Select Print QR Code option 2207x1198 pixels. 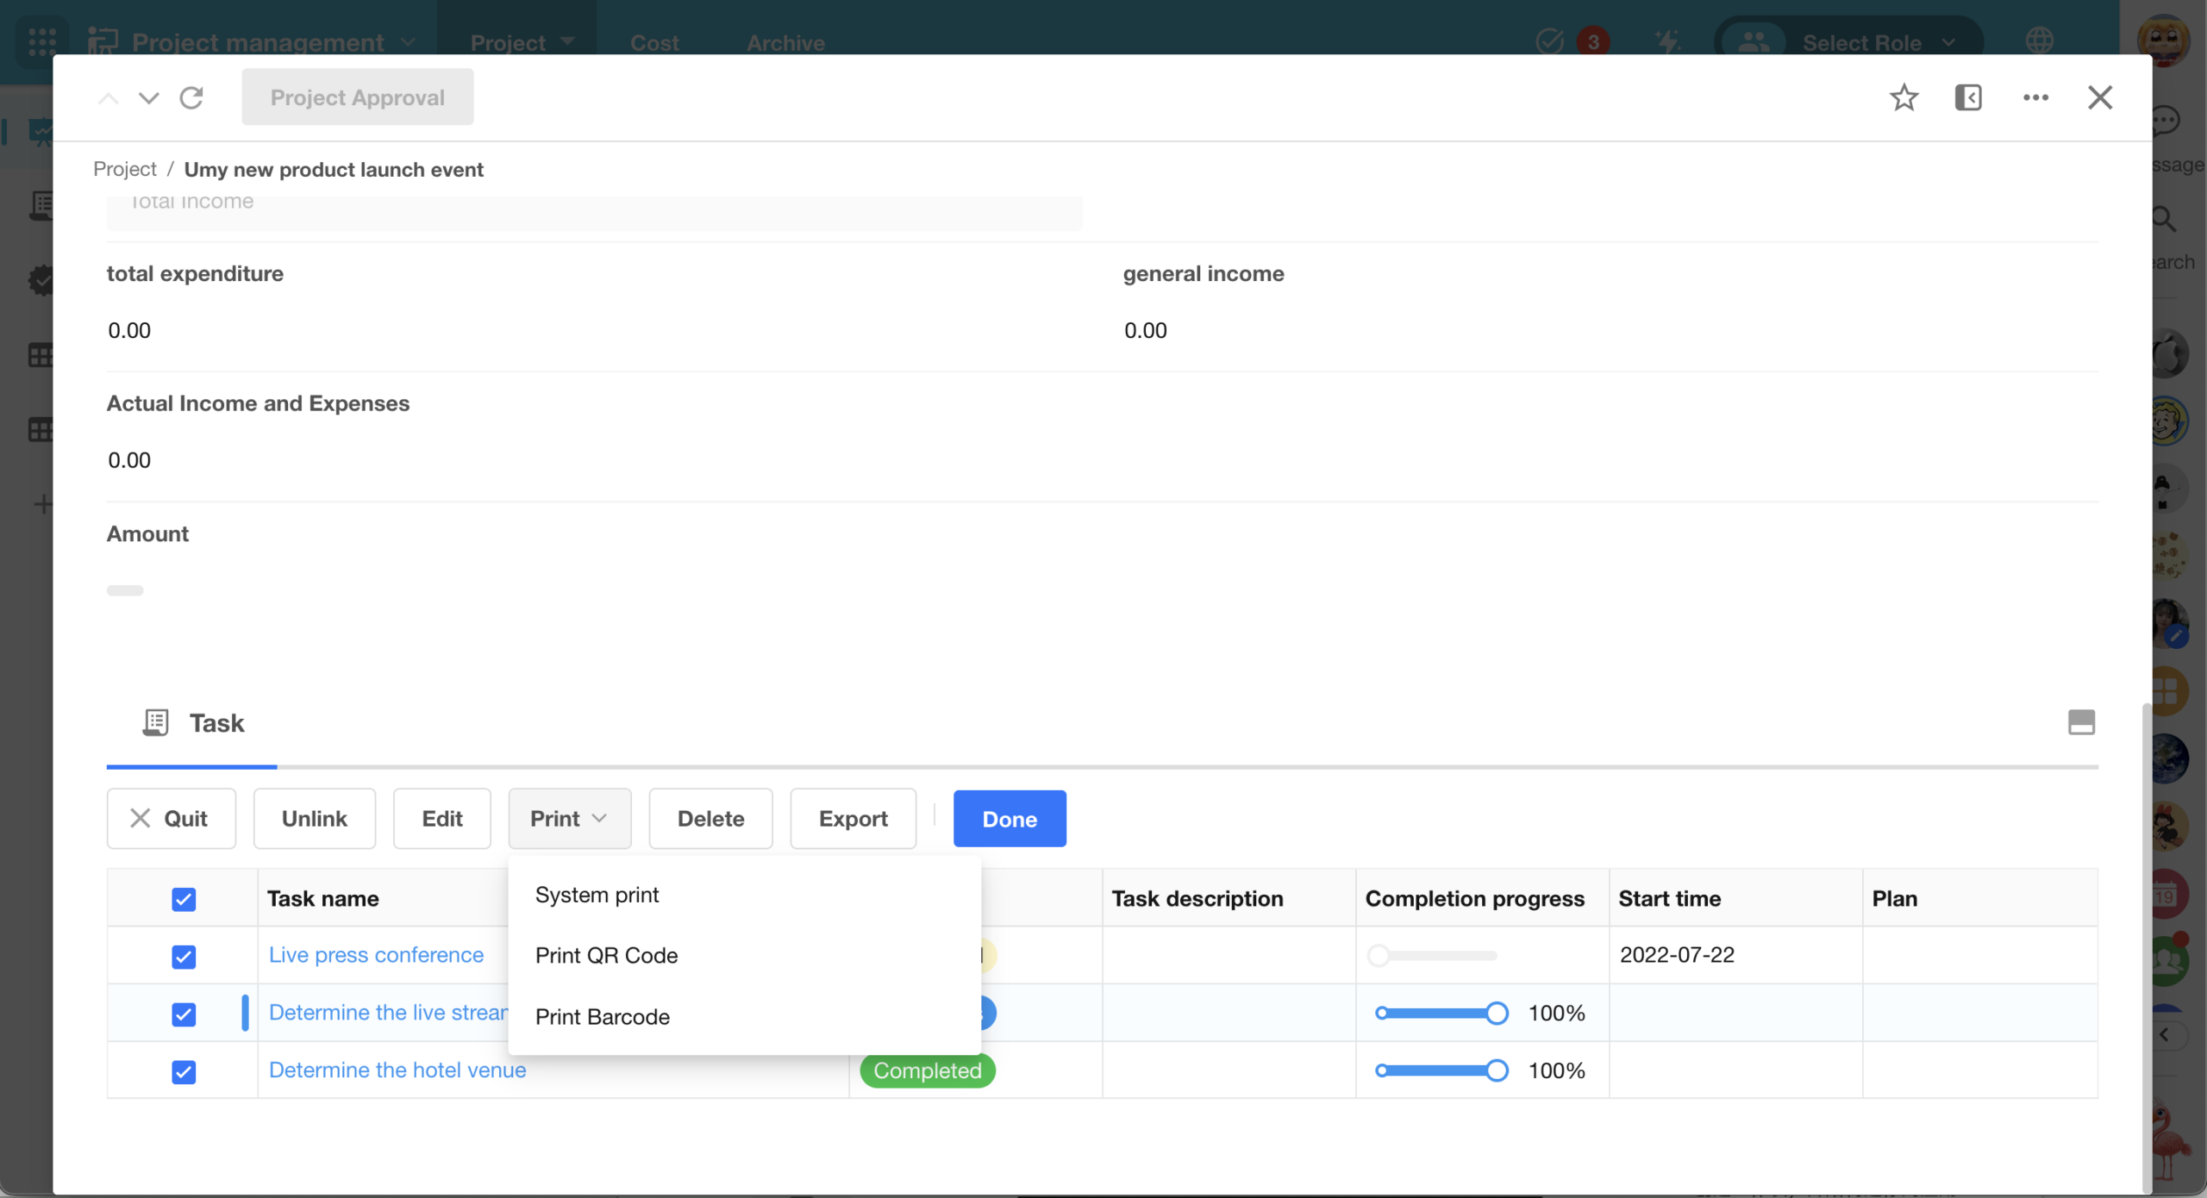pos(606,955)
